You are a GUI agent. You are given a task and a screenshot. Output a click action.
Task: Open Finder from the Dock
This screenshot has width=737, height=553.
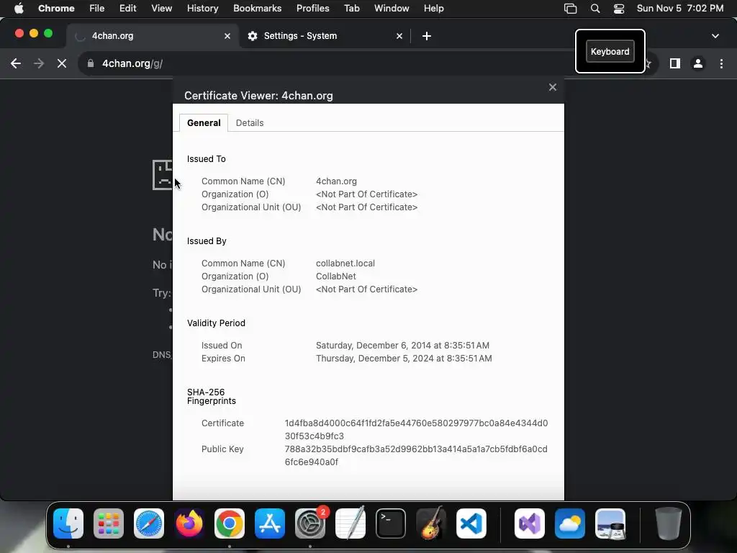click(68, 523)
